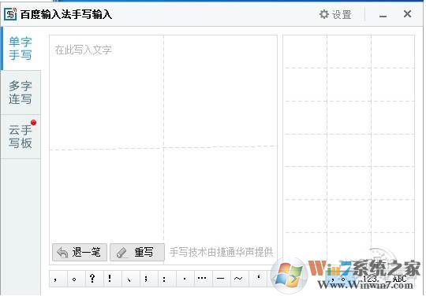The height and width of the screenshot is (296, 426).
Task: Insert the colon key
Action: tap(164, 279)
